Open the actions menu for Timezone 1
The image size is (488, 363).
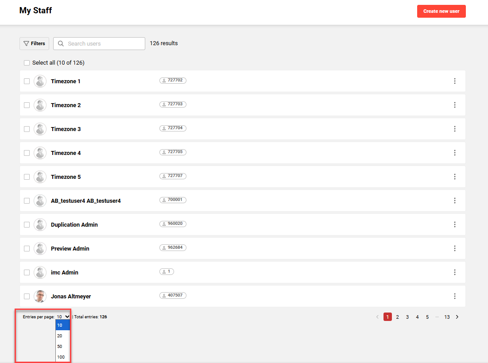[455, 81]
